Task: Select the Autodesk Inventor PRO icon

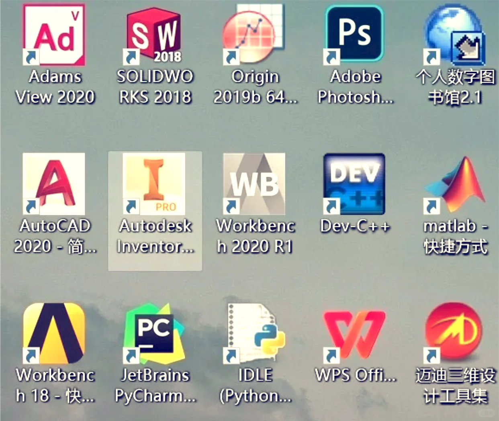Action: coord(154,184)
